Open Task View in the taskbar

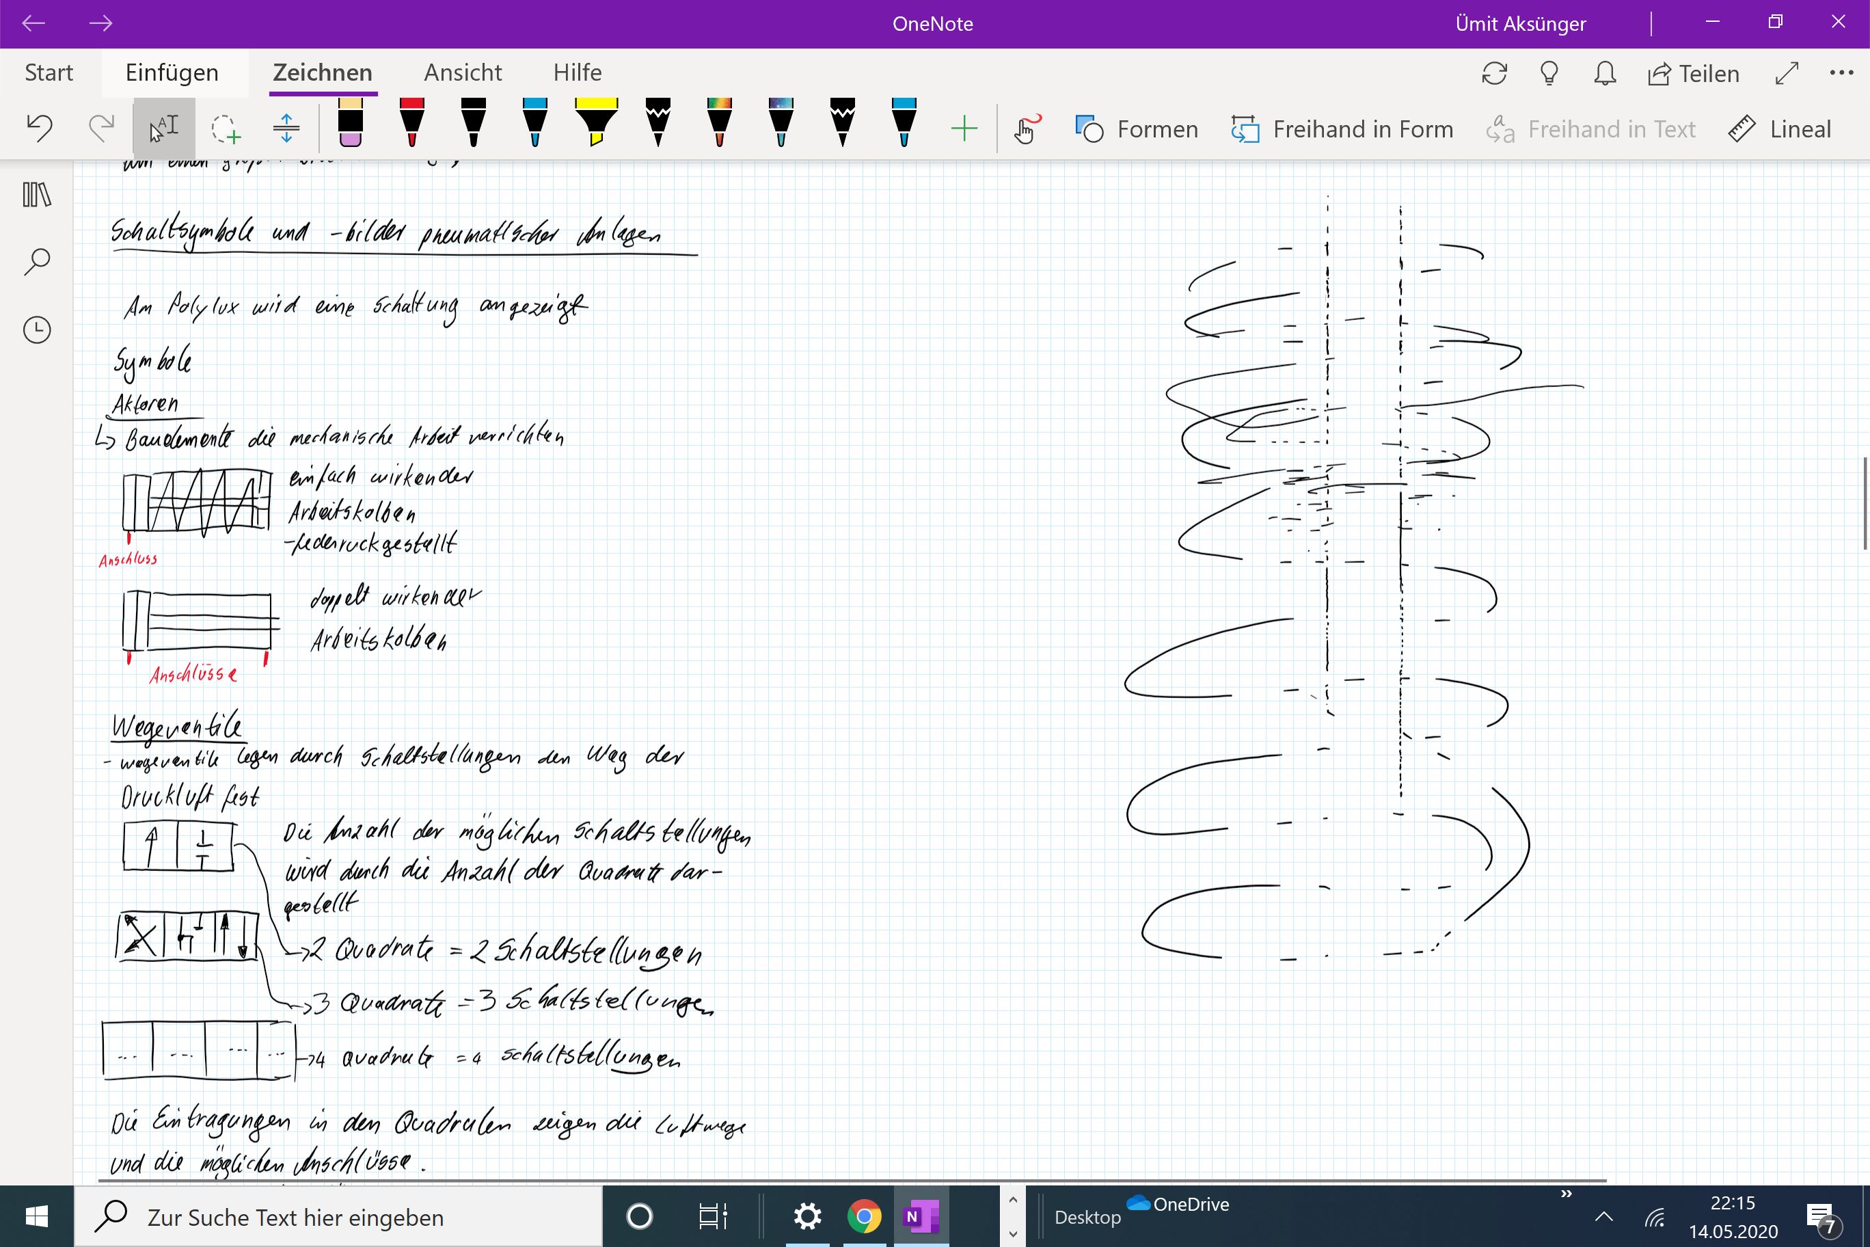pos(712,1216)
